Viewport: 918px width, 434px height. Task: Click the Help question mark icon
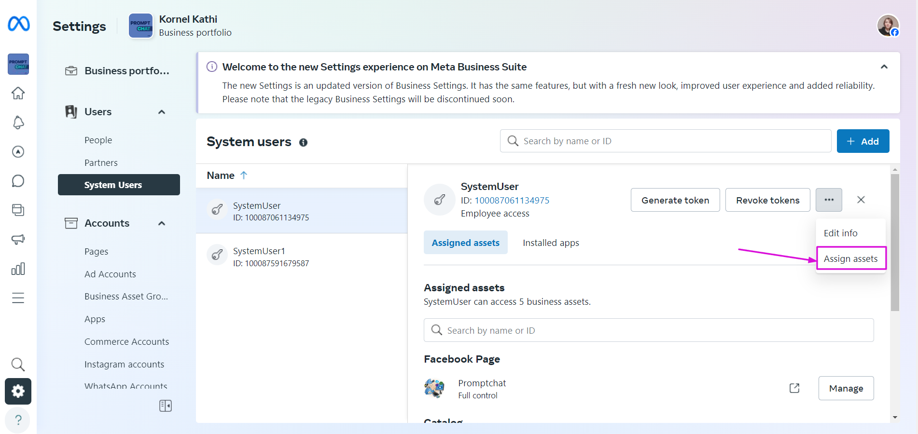click(x=18, y=420)
